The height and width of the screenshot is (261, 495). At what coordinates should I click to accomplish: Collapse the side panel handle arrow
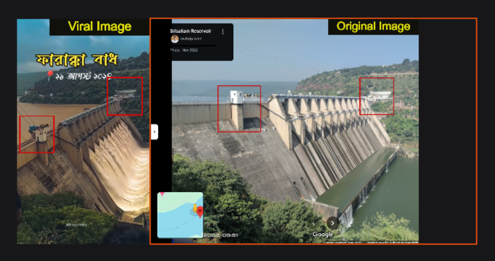tap(155, 132)
